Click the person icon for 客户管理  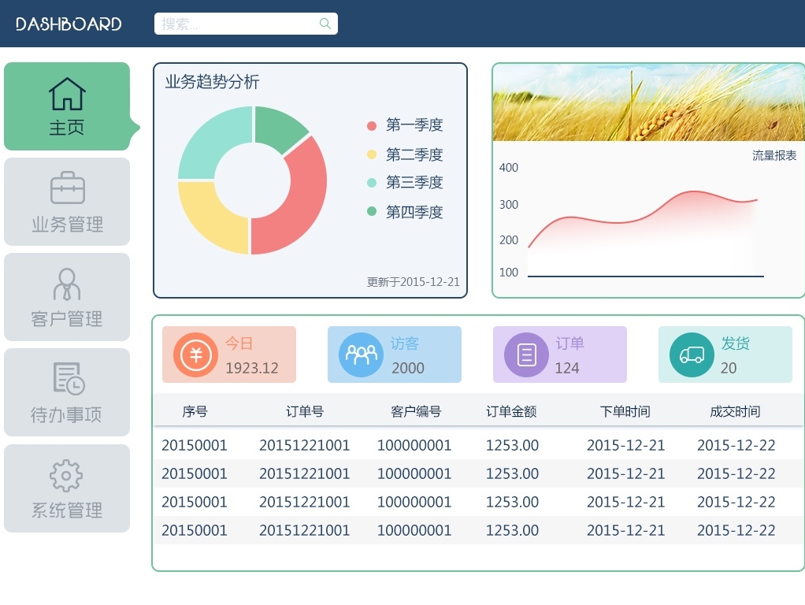click(66, 284)
